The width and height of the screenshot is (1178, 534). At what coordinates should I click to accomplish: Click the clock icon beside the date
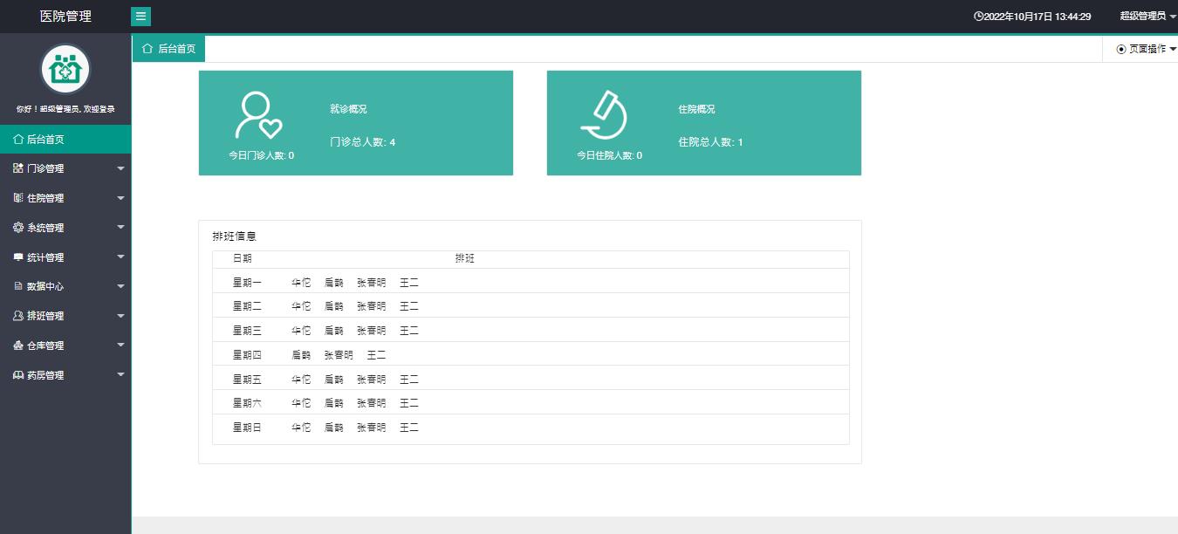point(978,17)
